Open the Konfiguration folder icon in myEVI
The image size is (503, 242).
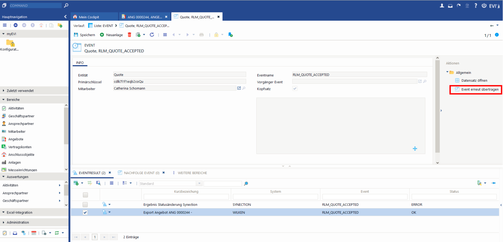[10, 43]
